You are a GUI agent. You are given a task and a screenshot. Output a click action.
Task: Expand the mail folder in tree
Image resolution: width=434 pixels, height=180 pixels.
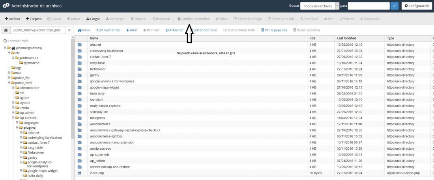pyautogui.click(x=9, y=73)
